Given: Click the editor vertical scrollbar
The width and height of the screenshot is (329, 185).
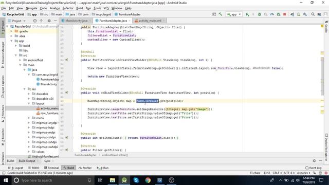Looking at the screenshot, I should point(322,77).
